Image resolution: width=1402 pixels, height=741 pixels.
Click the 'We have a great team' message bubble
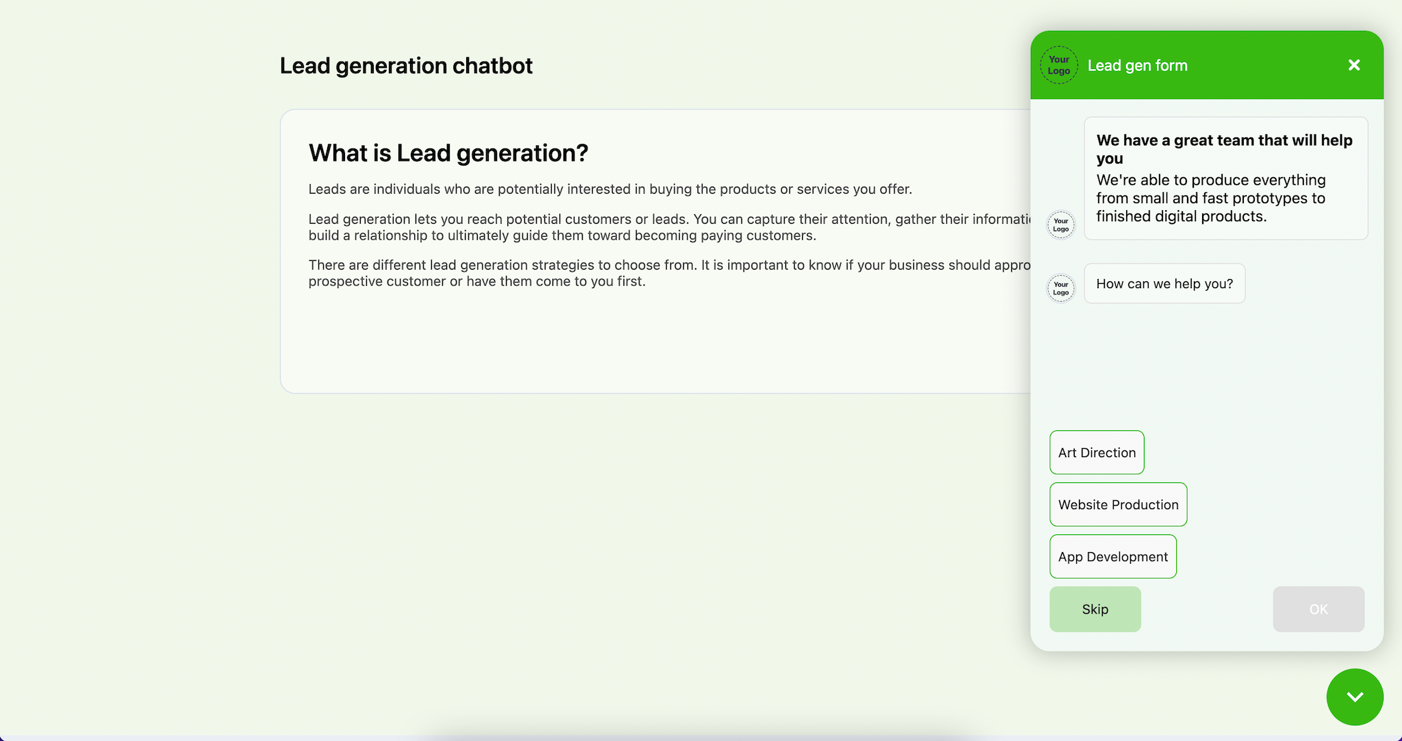click(1225, 178)
